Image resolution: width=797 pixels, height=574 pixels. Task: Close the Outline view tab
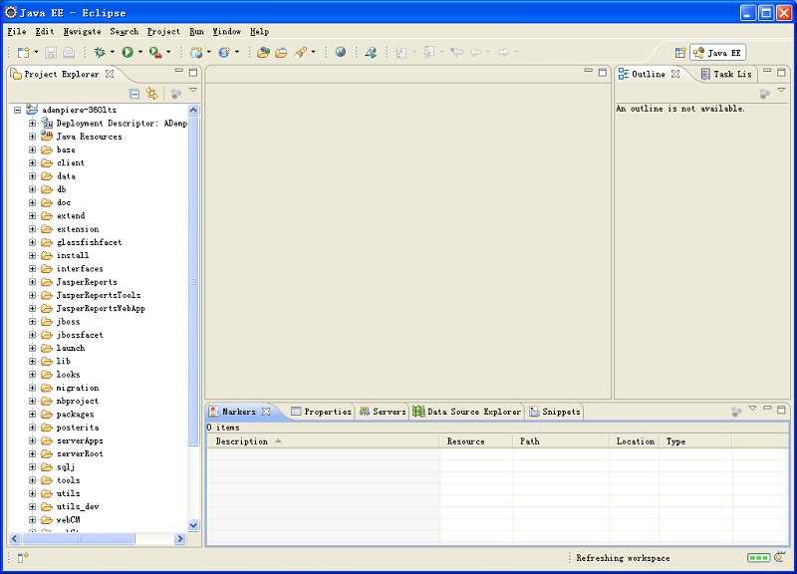(675, 74)
